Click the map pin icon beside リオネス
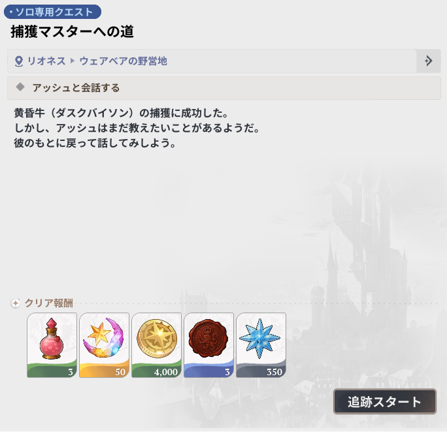Screen dimensions: 447x432 (19, 61)
